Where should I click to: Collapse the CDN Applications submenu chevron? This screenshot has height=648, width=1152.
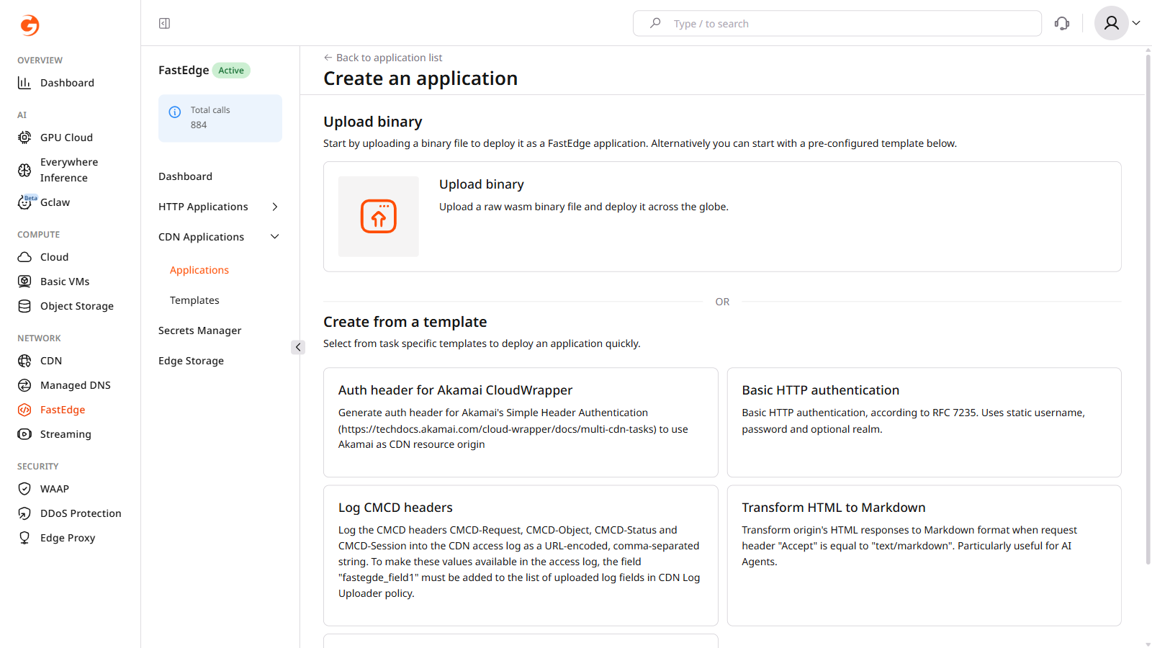(x=274, y=237)
